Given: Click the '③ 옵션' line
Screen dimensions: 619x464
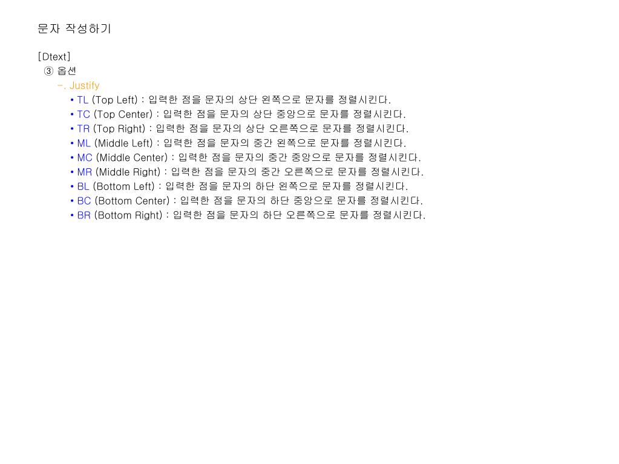Looking at the screenshot, I should tap(60, 71).
